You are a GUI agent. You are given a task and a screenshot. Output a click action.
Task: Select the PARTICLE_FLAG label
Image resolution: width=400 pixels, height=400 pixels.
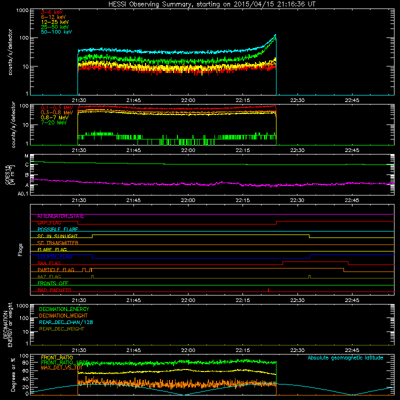56,270
